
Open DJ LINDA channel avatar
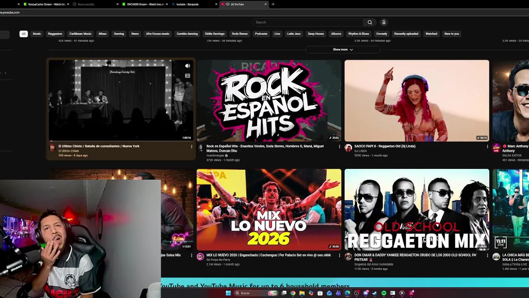tap(348, 148)
